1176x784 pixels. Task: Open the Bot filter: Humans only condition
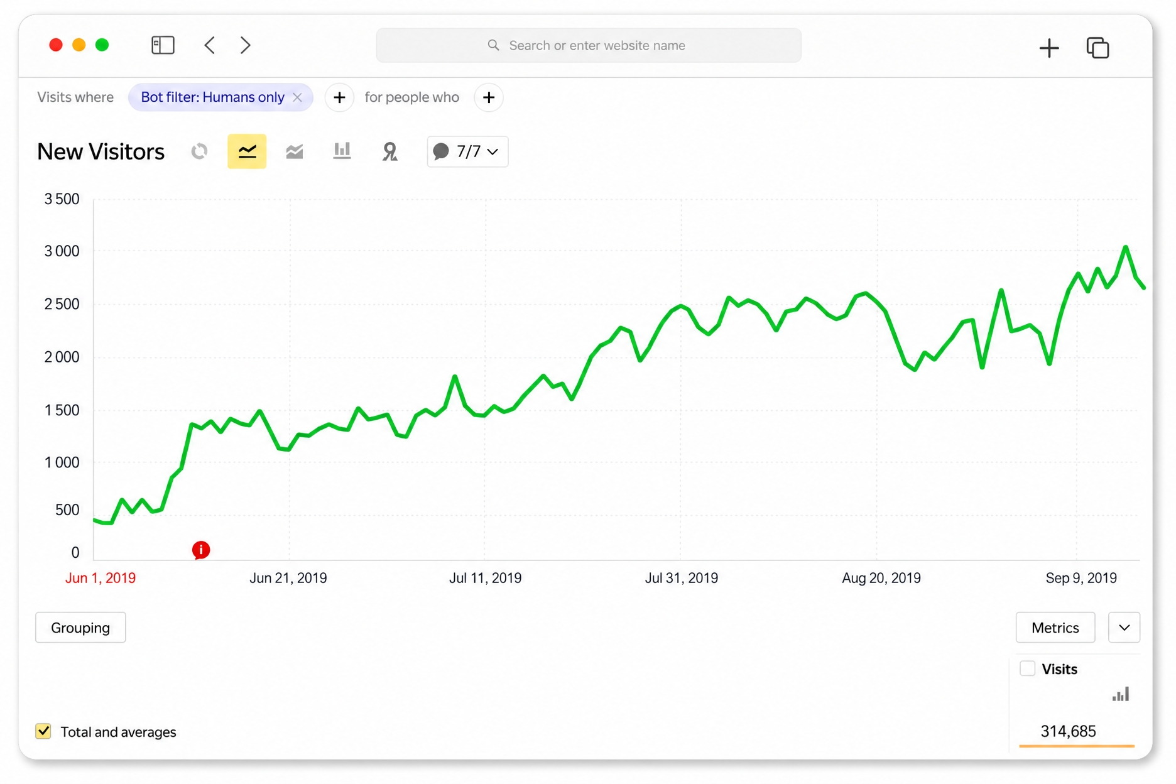(x=212, y=97)
